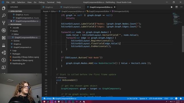
Task: Open the Unity tools view in activity bar
Action: pos(4,53)
